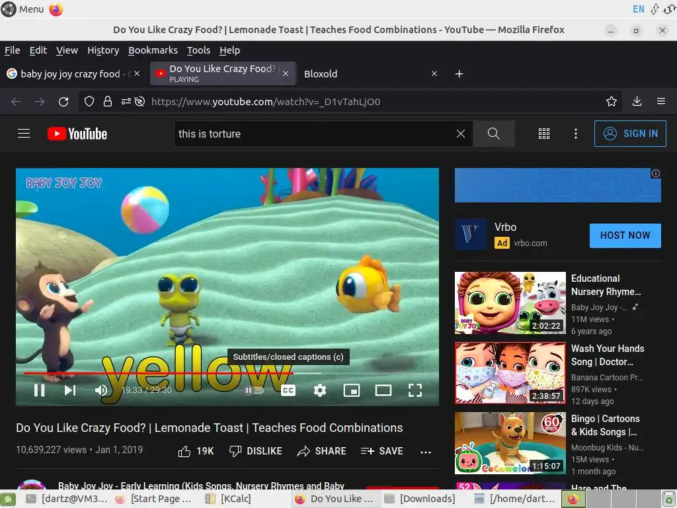Viewport: 677px width, 508px height.
Task: Open ad info icon on banner
Action: pos(655,173)
